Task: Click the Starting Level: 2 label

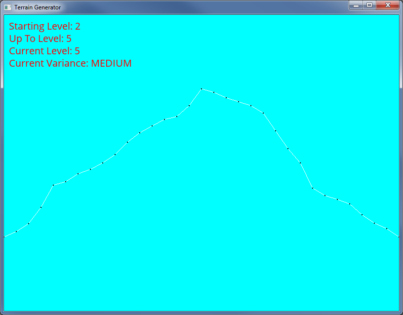Action: pyautogui.click(x=44, y=27)
